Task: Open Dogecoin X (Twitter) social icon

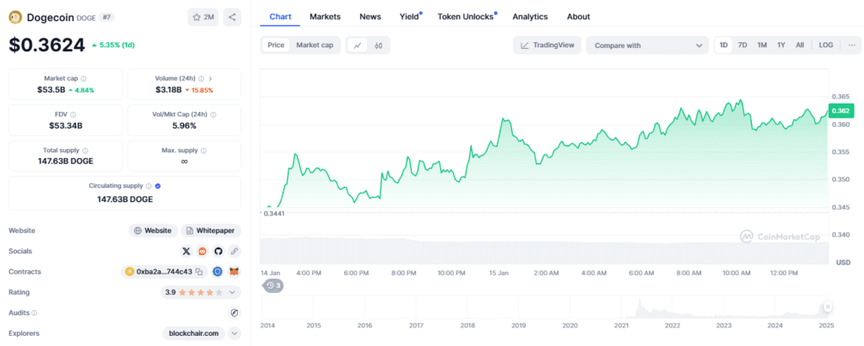Action: [x=186, y=251]
